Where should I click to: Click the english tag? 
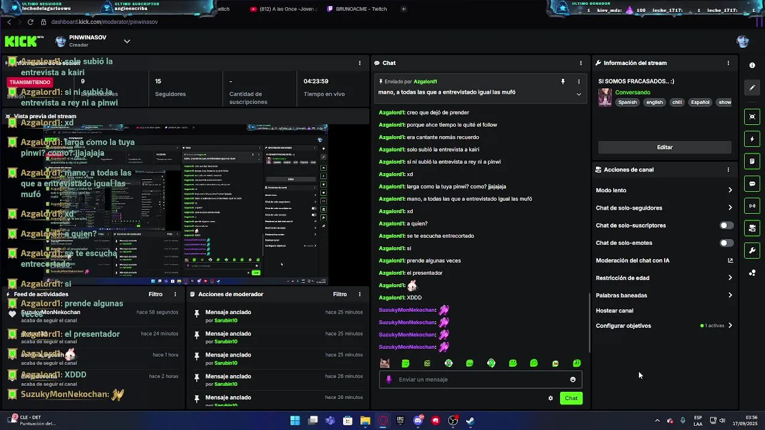(x=654, y=102)
